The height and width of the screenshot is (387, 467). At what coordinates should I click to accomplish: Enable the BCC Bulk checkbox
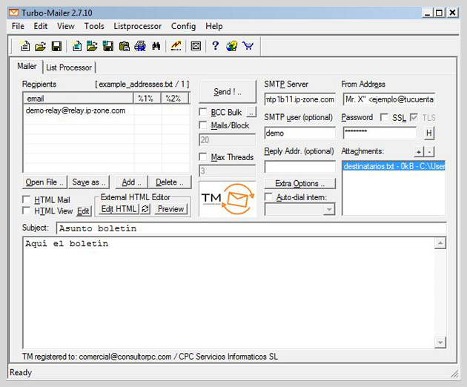coord(203,112)
